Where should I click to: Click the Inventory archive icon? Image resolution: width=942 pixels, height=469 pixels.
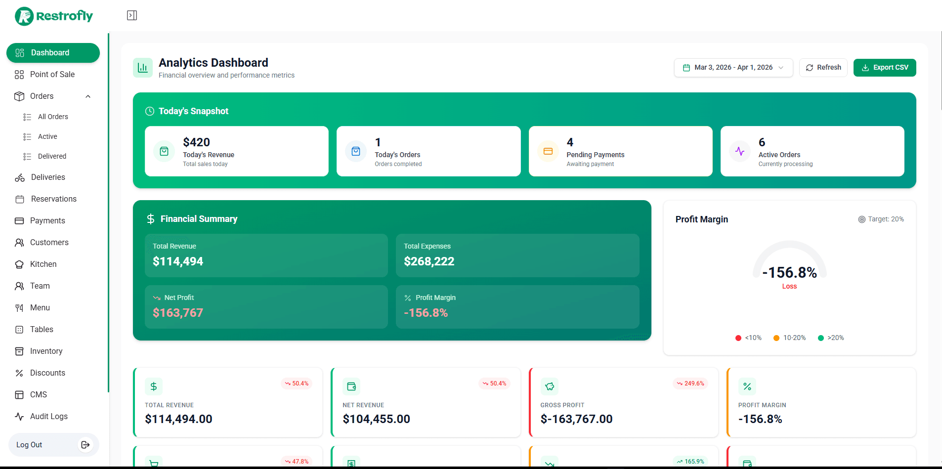point(19,351)
